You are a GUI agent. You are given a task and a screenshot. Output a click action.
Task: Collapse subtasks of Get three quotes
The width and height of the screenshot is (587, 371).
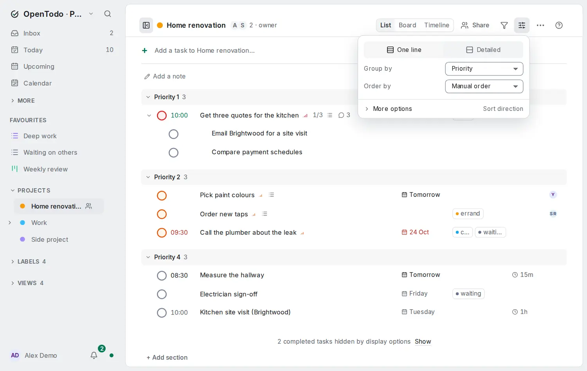coord(149,116)
